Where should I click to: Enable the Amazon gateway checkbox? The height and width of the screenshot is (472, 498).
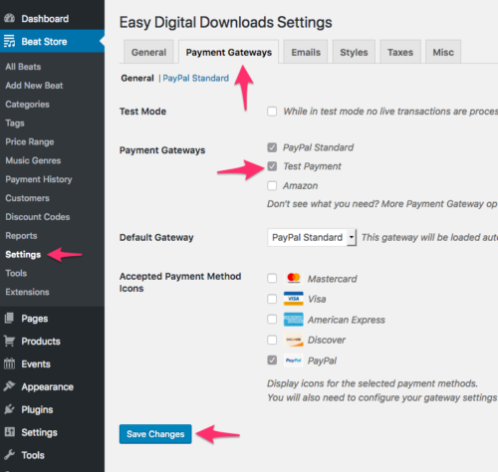(x=272, y=185)
